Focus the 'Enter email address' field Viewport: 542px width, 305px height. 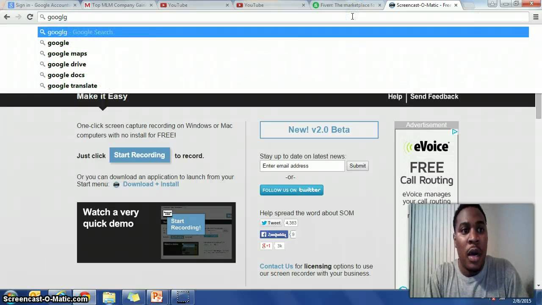pyautogui.click(x=302, y=166)
